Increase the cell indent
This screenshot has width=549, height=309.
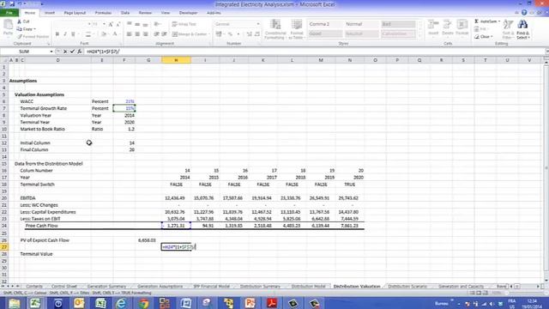click(x=164, y=34)
